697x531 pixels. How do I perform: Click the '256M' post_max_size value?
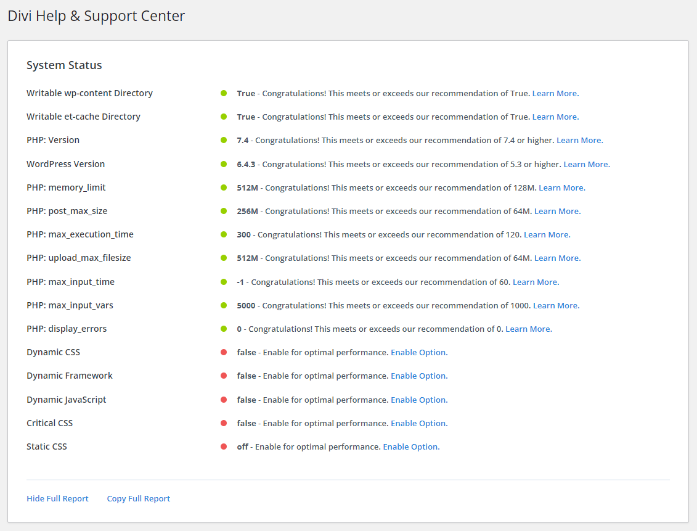click(x=247, y=212)
